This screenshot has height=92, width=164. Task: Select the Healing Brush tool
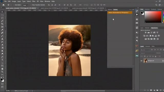pyautogui.click(x=2, y=33)
